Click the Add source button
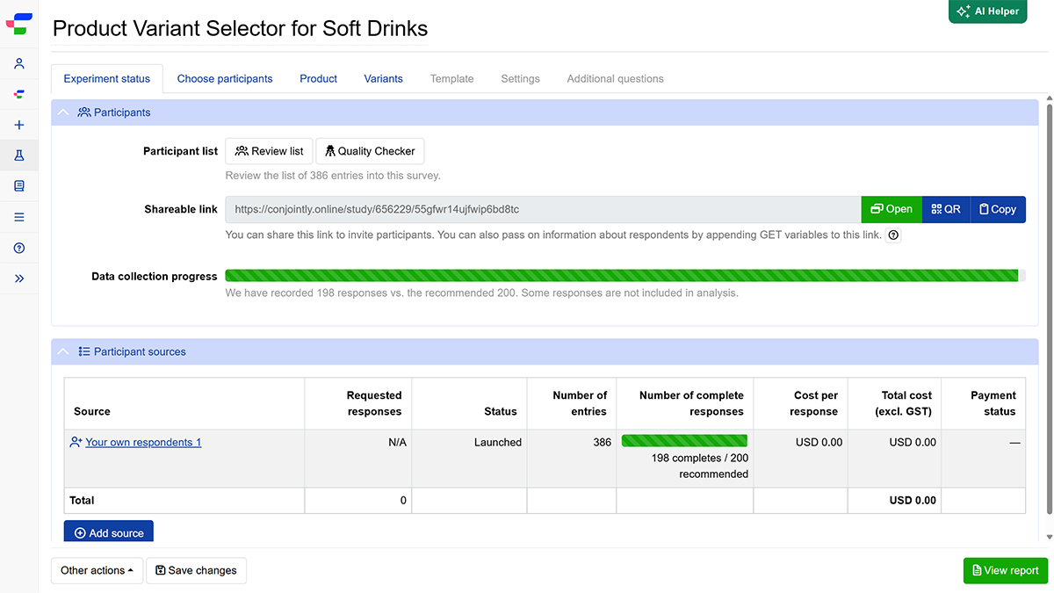Image resolution: width=1054 pixels, height=593 pixels. 109,532
